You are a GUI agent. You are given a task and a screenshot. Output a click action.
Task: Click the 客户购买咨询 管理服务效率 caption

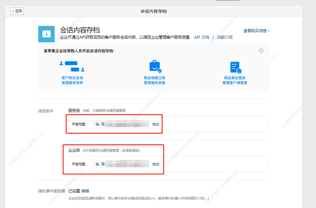[x=72, y=80]
